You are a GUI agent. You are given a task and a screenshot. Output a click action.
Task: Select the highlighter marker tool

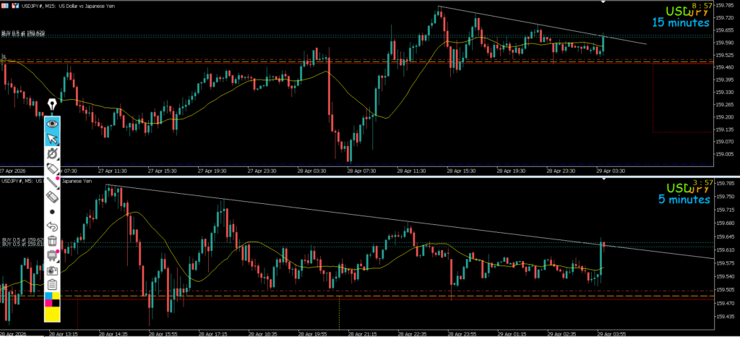click(x=52, y=168)
